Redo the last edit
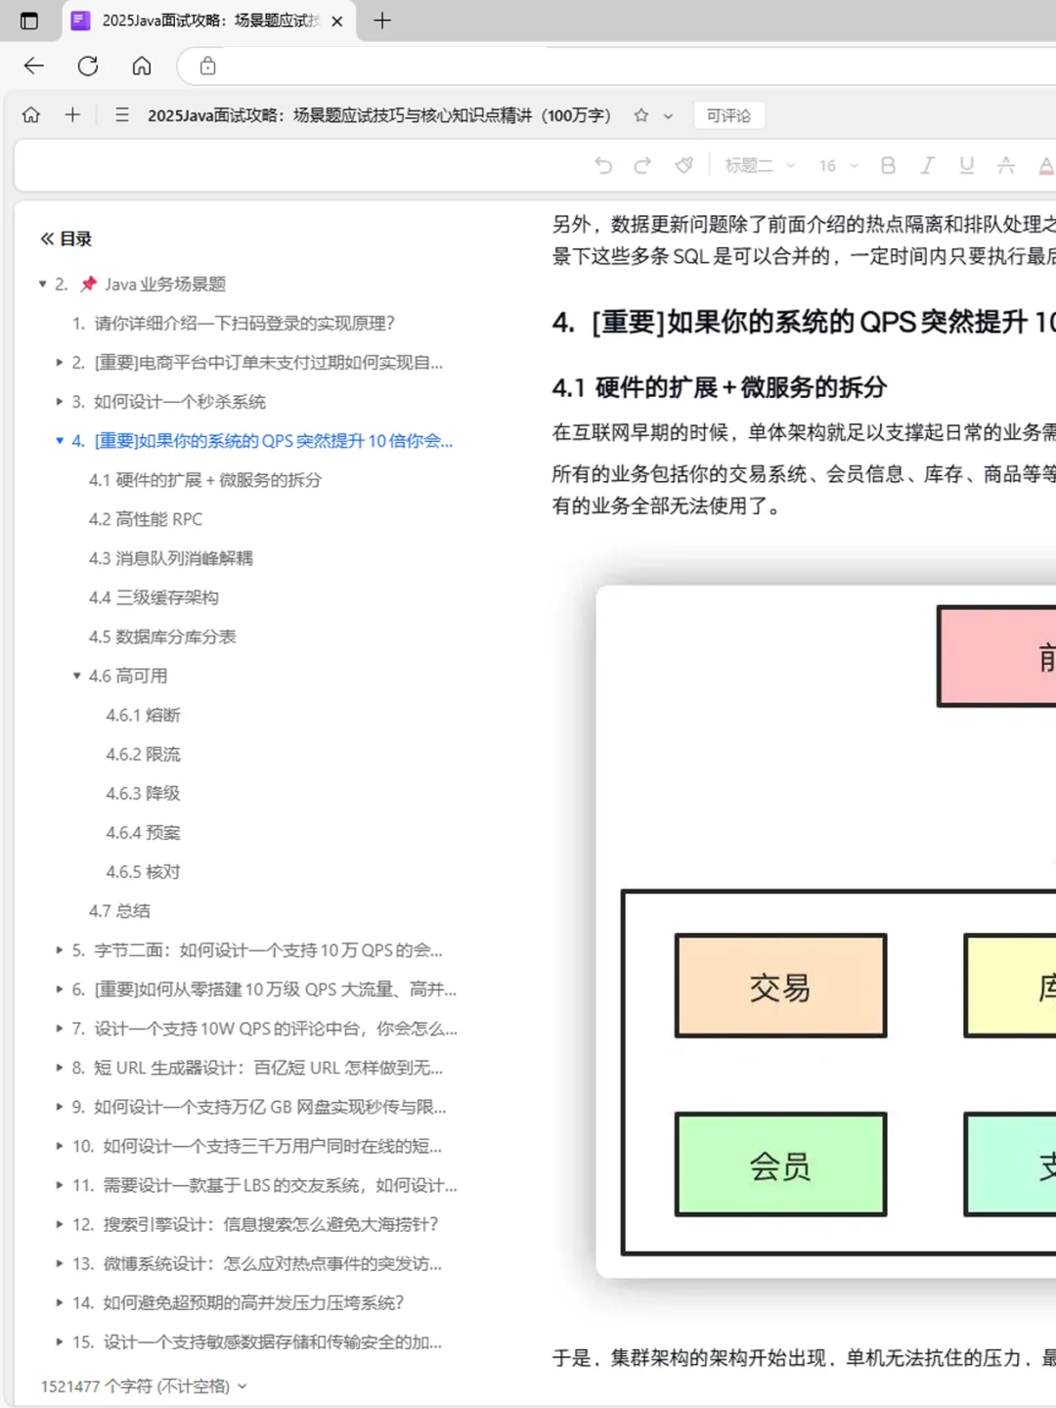Image resolution: width=1056 pixels, height=1408 pixels. (x=642, y=165)
